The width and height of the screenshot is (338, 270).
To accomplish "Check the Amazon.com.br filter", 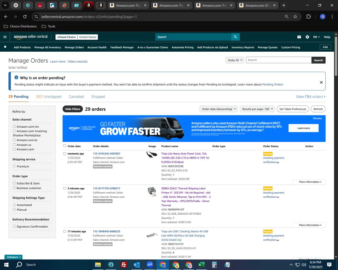I will [x=14, y=140].
